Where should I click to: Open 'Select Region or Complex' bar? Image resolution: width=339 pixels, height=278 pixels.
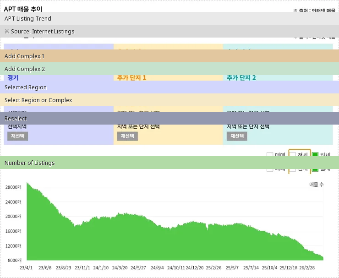pyautogui.click(x=169, y=100)
